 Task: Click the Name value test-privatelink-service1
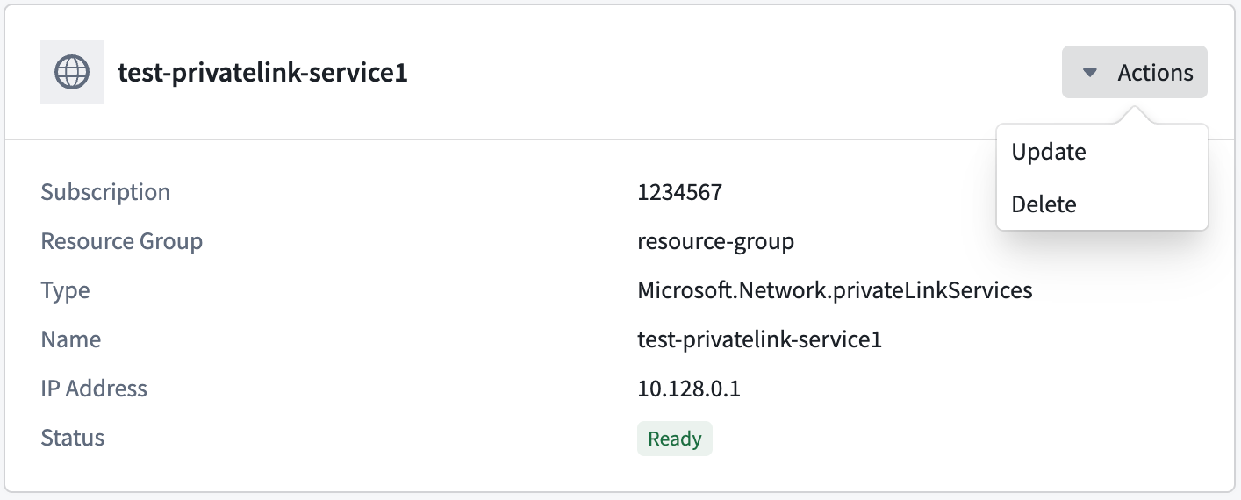(x=759, y=339)
